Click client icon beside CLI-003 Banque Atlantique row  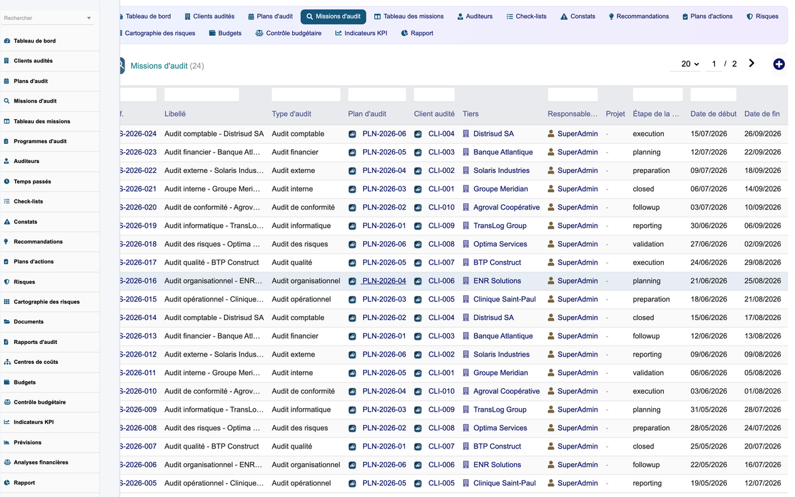tap(418, 152)
